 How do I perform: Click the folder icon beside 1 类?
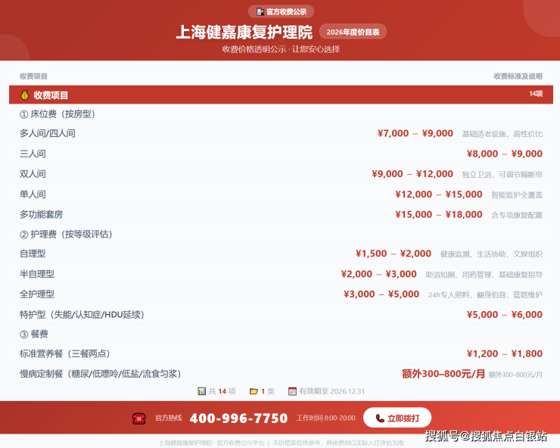point(254,391)
